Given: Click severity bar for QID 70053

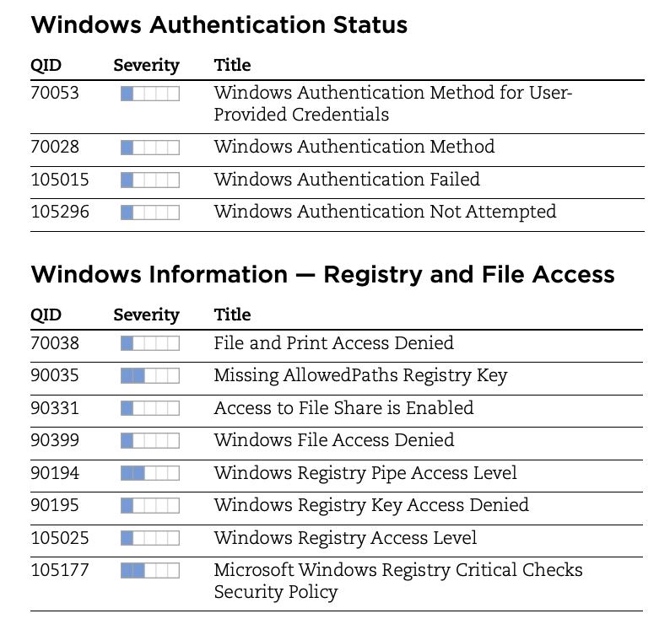Looking at the screenshot, I should coord(150,94).
